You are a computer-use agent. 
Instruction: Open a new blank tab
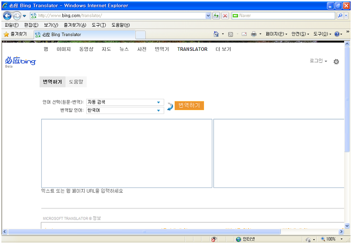tap(141, 35)
